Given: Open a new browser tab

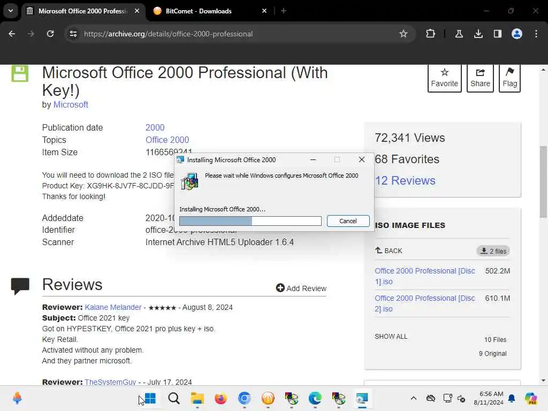Looking at the screenshot, I should [x=284, y=11].
